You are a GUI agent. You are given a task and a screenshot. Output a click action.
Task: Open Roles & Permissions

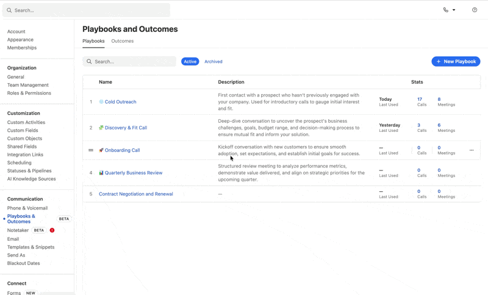pyautogui.click(x=29, y=93)
